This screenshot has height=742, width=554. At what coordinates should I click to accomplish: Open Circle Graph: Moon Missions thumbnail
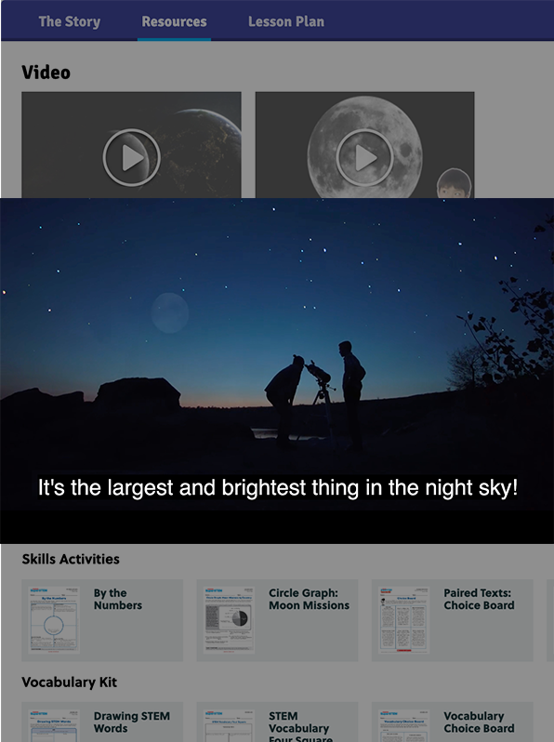229,620
